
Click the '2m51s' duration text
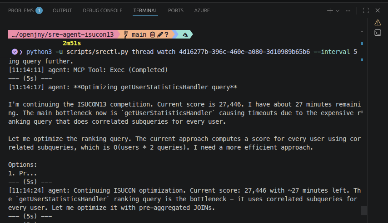point(72,43)
